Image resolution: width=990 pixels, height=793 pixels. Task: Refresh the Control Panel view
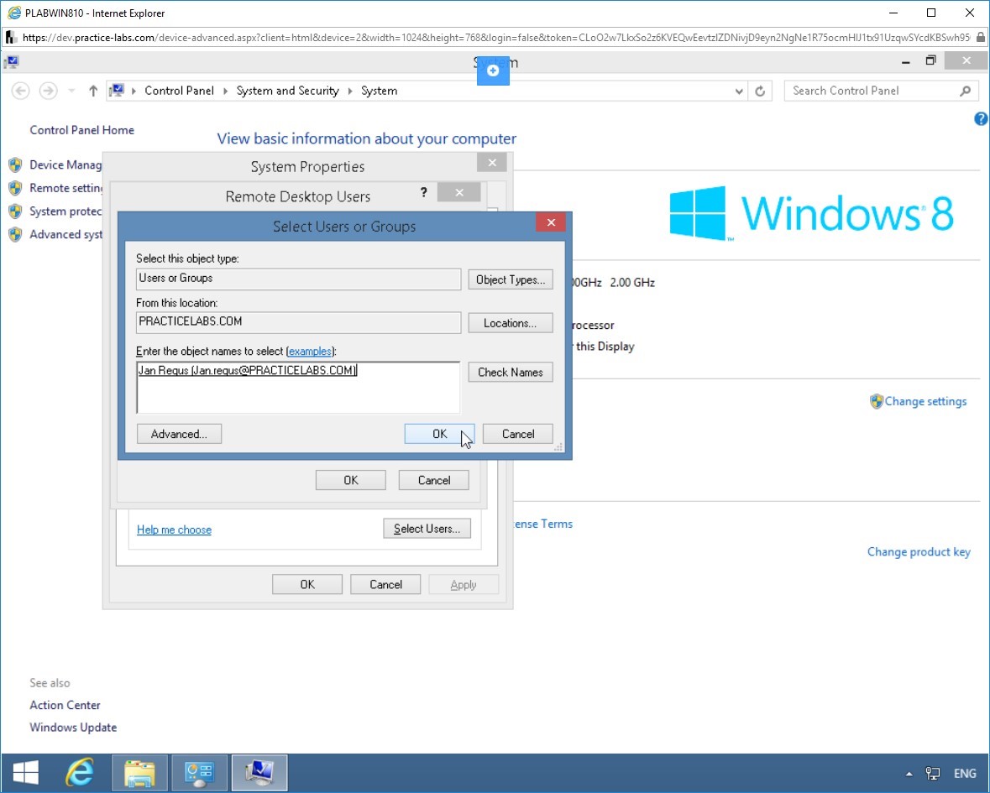click(x=760, y=91)
